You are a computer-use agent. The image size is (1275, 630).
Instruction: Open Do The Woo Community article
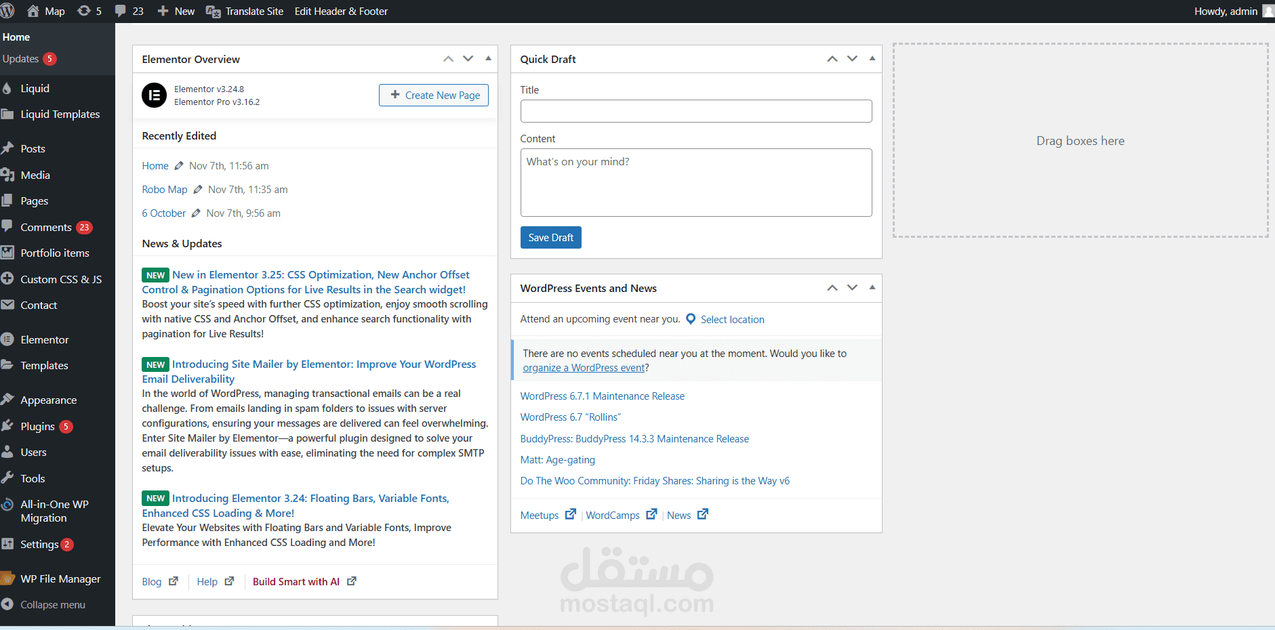click(655, 480)
